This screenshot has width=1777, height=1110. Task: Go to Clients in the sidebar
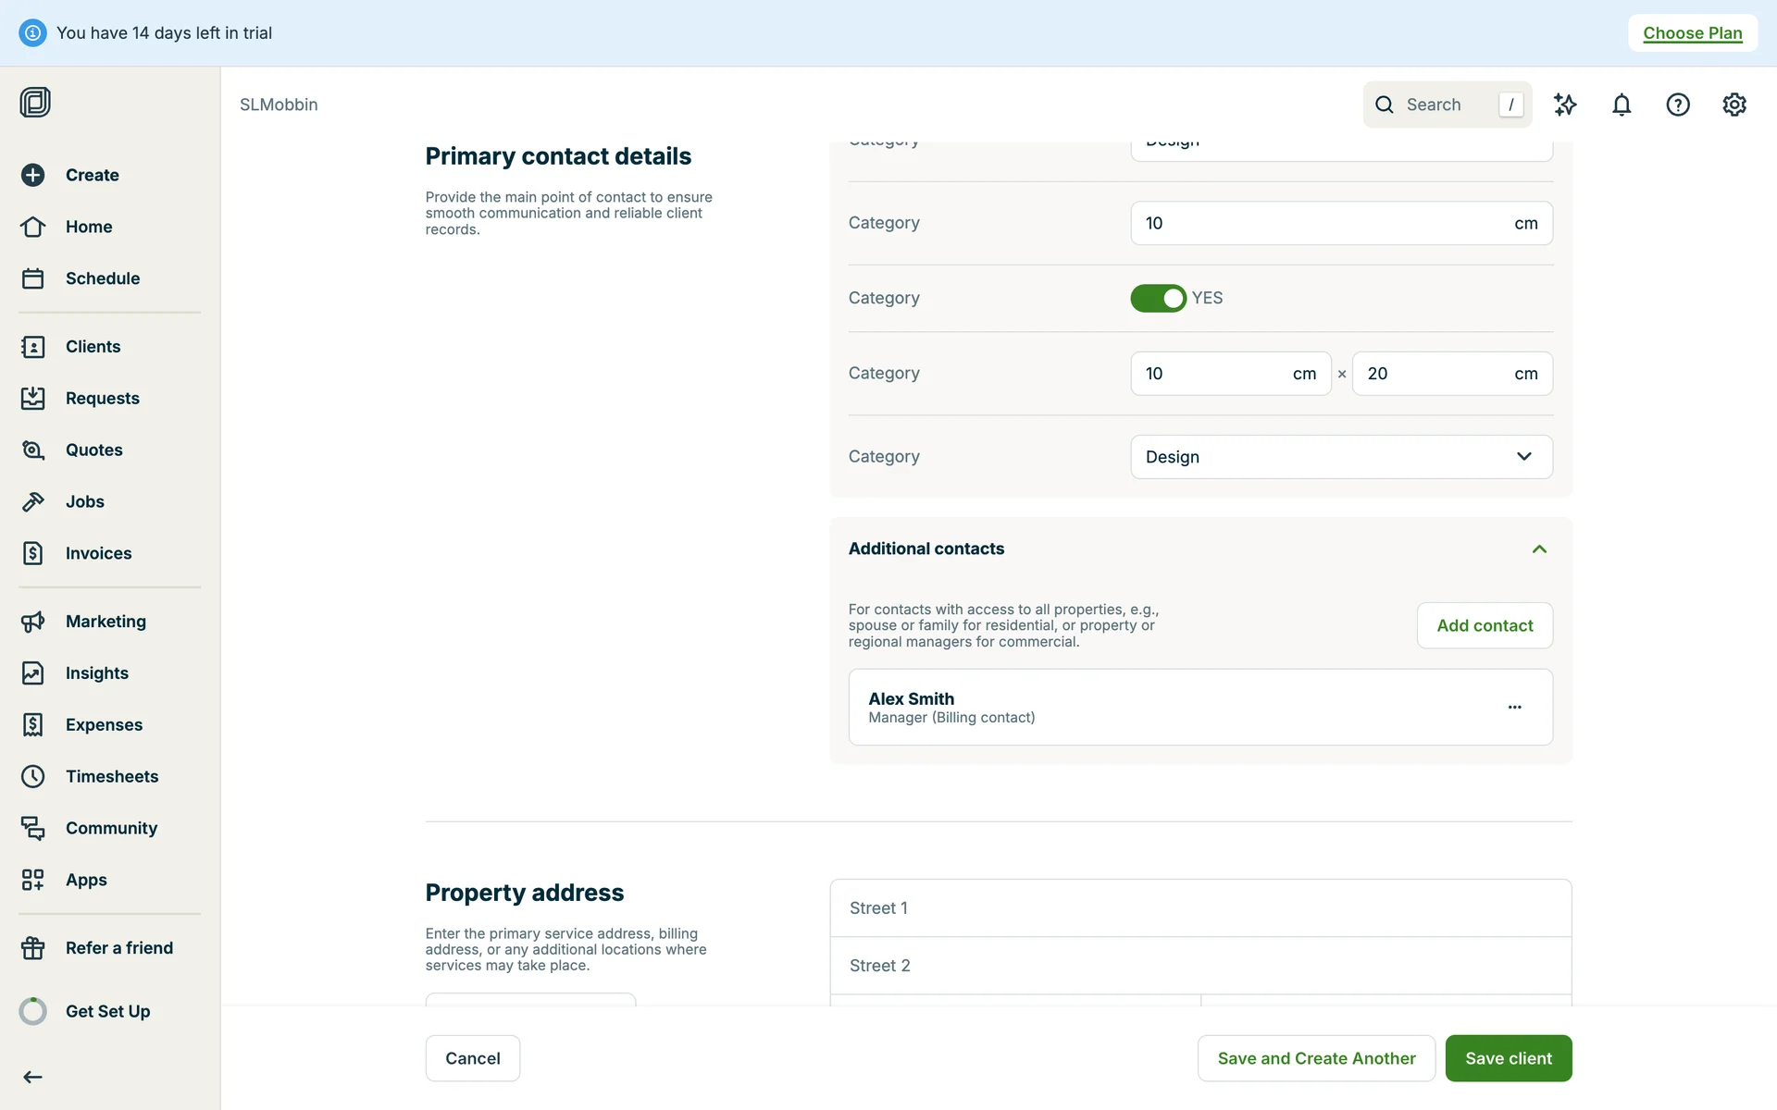(x=93, y=347)
